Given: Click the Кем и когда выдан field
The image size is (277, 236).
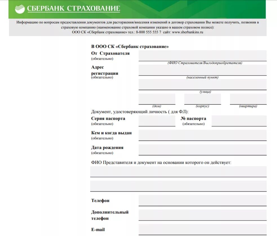Looking at the screenshot, I should point(202,135).
